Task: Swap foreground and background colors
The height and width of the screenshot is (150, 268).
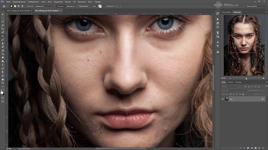Action: click(x=4, y=90)
